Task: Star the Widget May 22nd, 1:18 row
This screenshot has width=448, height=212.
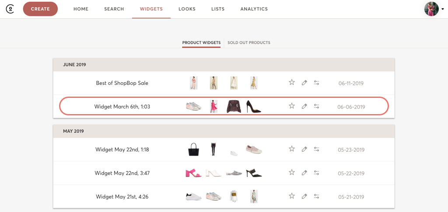Action: [x=292, y=149]
